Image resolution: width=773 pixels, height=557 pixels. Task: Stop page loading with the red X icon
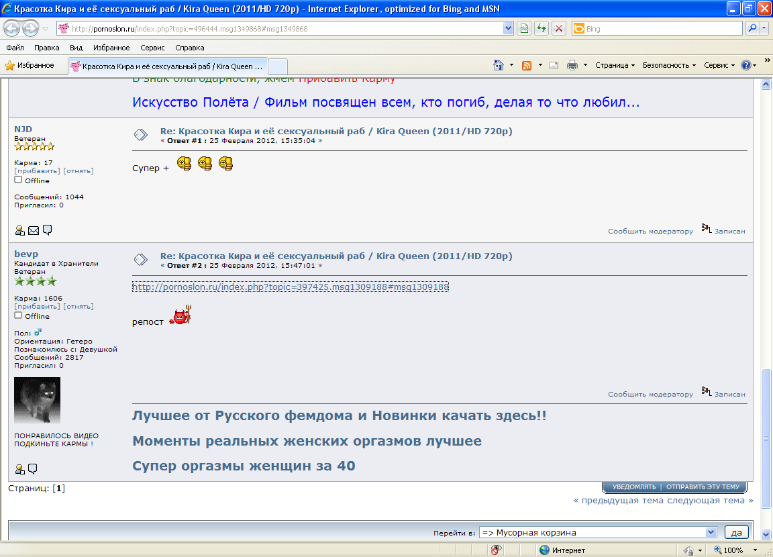coord(558,29)
